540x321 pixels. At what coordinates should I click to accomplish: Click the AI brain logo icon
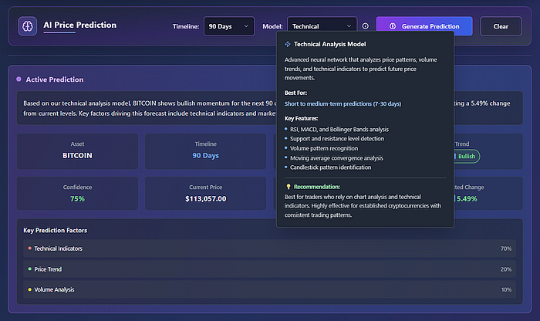tap(28, 26)
